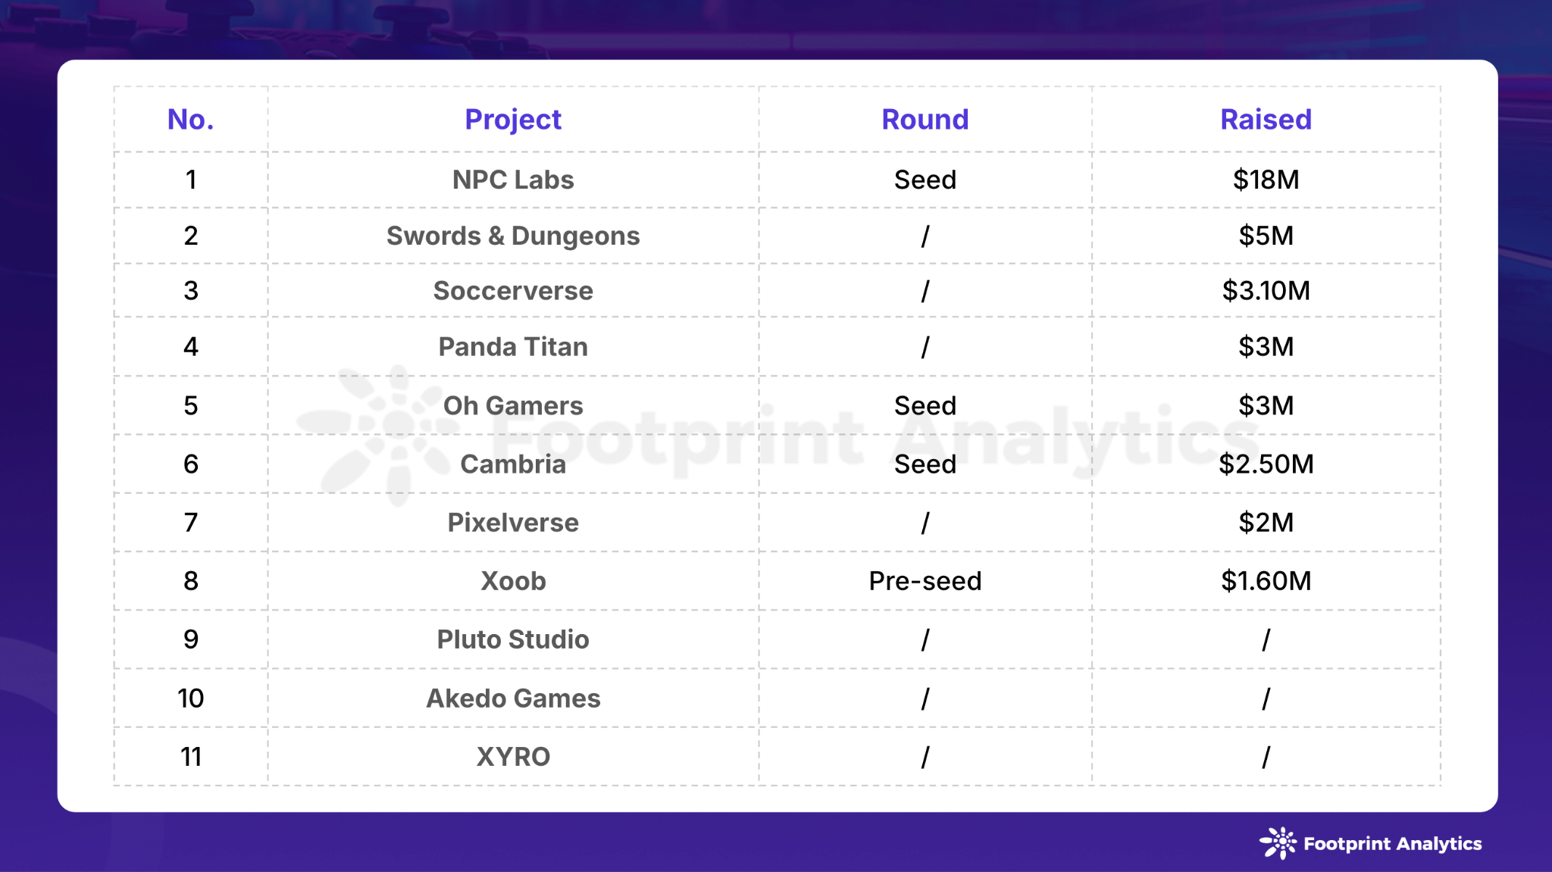Open the Panda Titan entry
This screenshot has height=872, width=1552.
(513, 347)
